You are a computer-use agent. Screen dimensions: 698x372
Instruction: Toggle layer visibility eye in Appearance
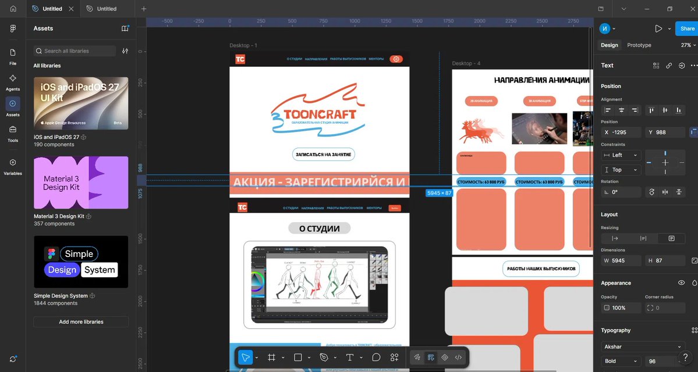coord(681,282)
